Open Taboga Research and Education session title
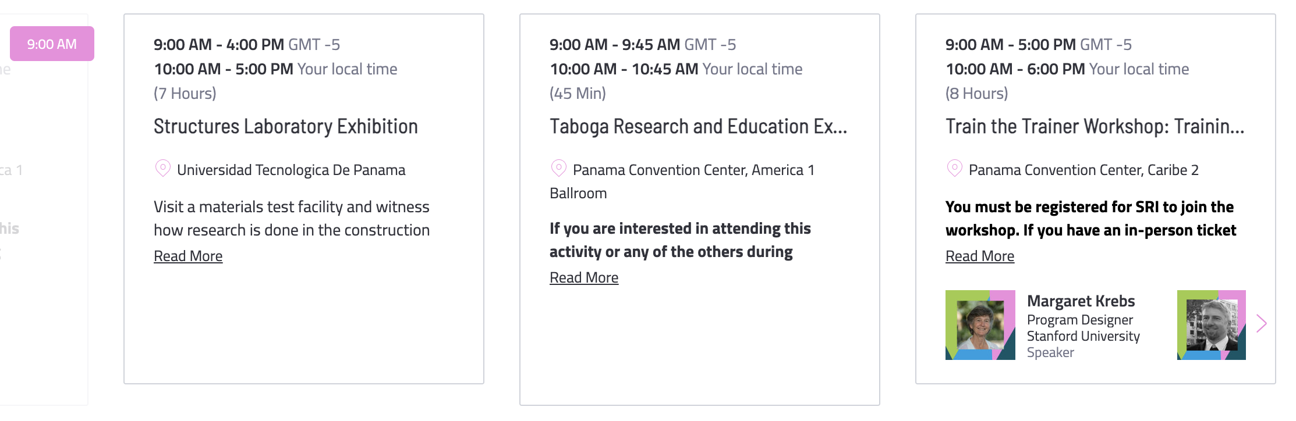The image size is (1296, 421). coord(698,126)
